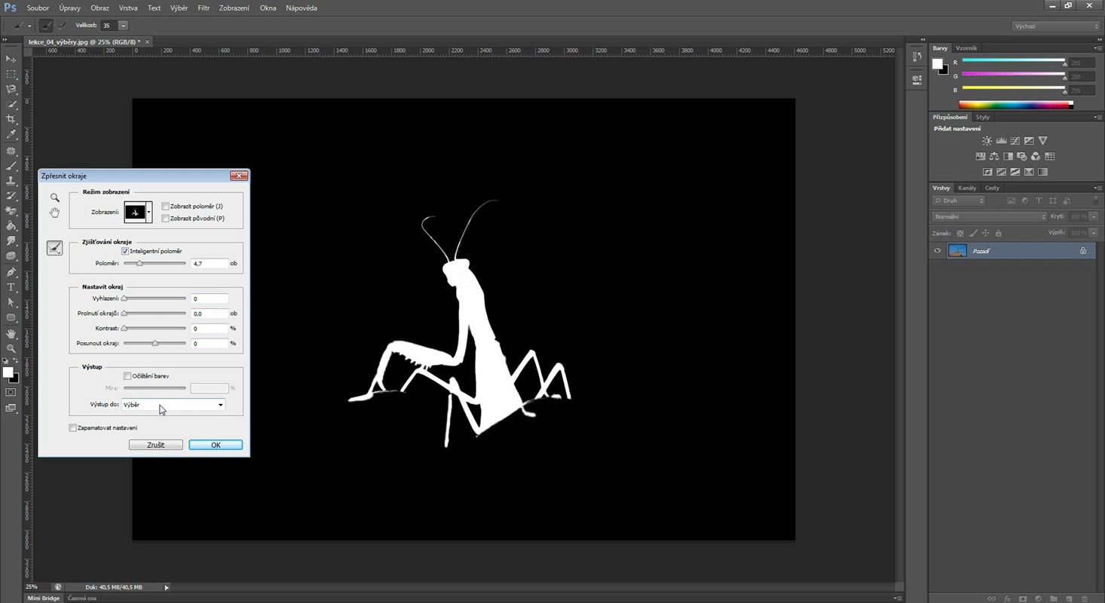Select the Lasso tool in the toolbox
Screen dimensions: 1105x603
11,89
